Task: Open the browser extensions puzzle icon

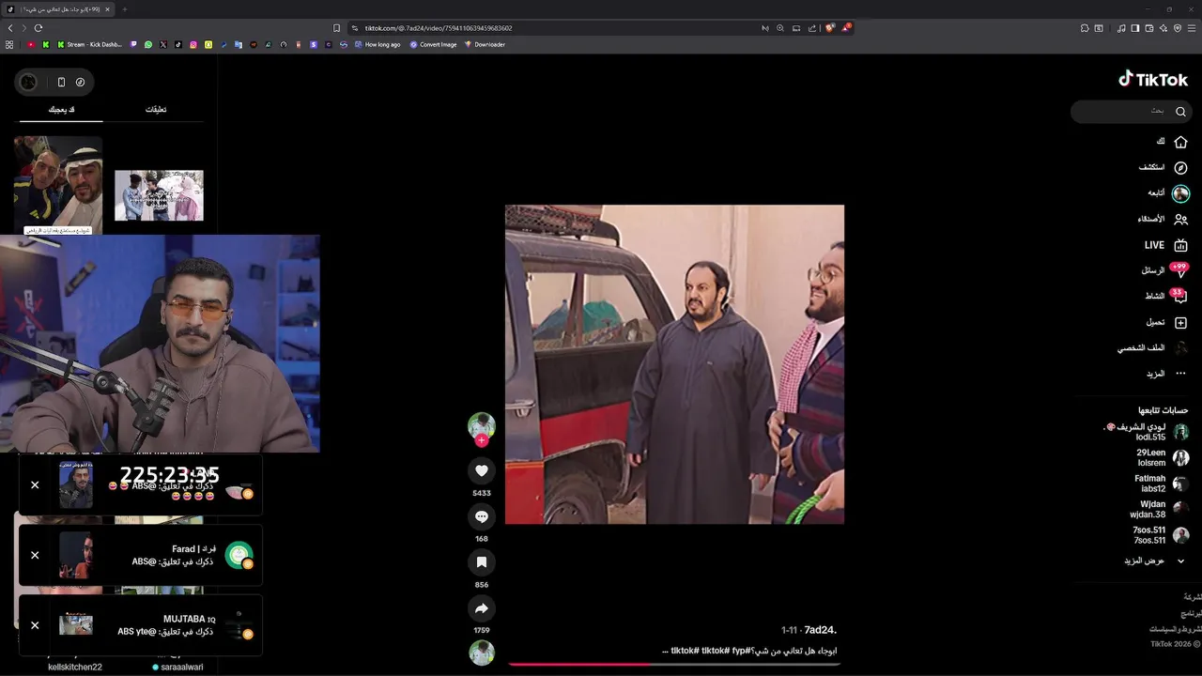Action: point(1085,28)
